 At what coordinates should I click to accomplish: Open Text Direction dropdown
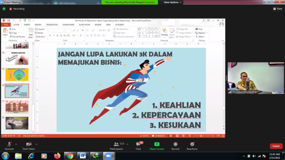tap(122, 29)
